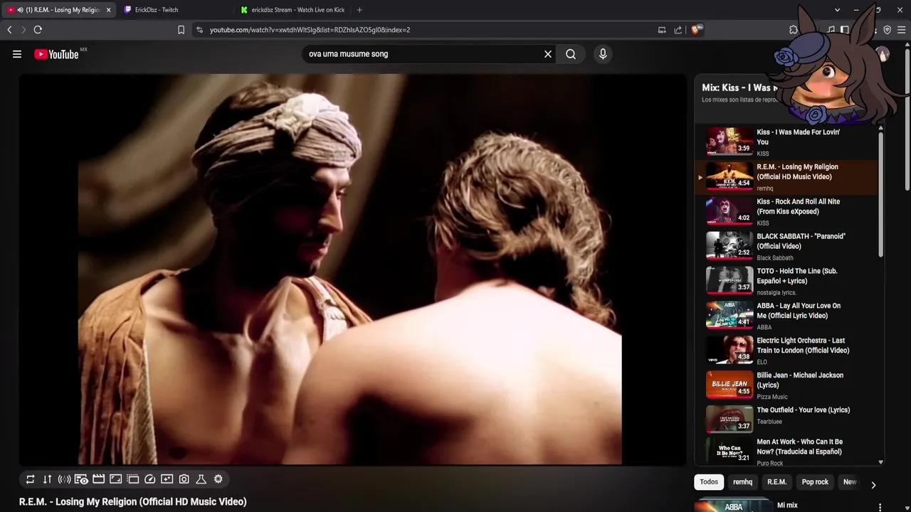Select the Todos filter chip
This screenshot has height=512, width=911.
tap(709, 482)
